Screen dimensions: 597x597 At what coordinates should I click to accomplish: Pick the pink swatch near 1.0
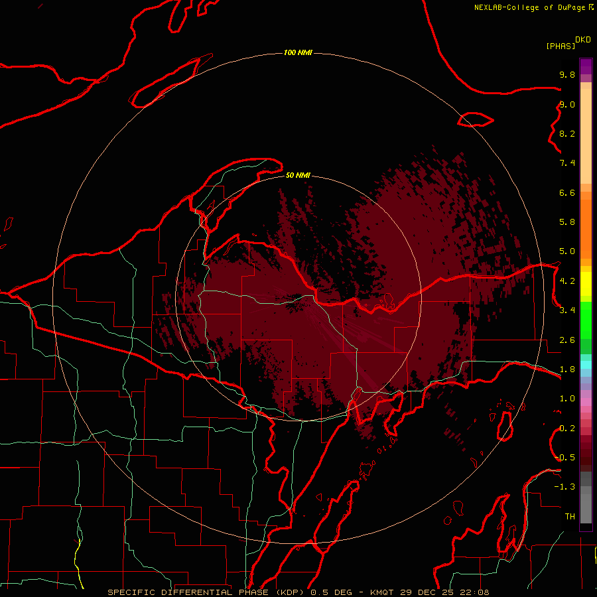tap(586, 402)
